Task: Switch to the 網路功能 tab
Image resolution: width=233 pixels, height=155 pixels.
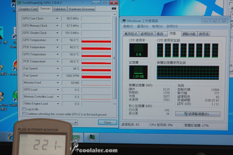Action: [189, 34]
